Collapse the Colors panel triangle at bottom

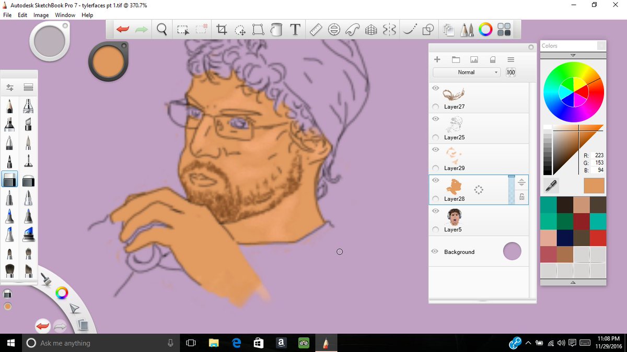click(x=573, y=282)
